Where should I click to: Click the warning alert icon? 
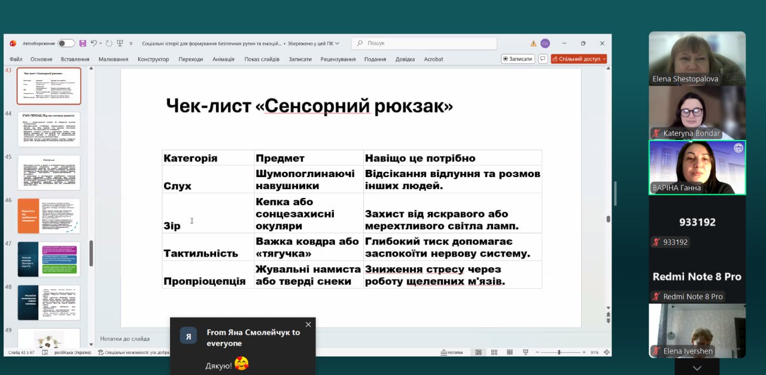[x=533, y=43]
